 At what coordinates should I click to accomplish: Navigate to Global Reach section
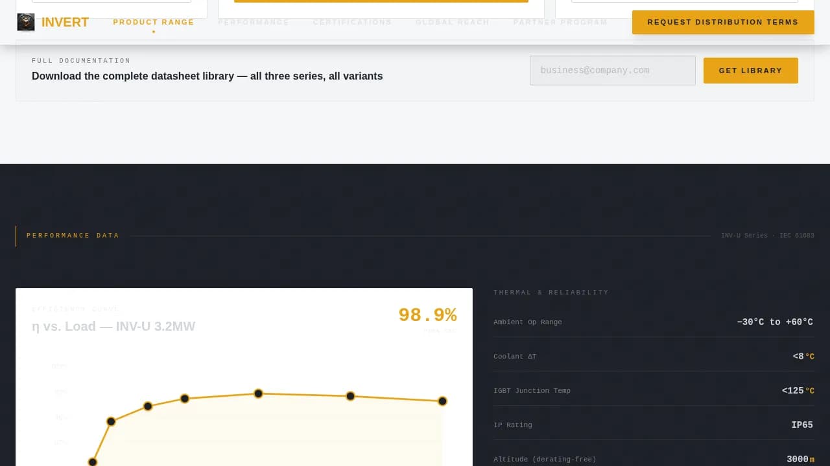pos(452,22)
